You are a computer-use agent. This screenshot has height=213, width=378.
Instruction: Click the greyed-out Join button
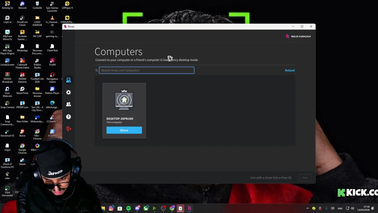pos(305,178)
